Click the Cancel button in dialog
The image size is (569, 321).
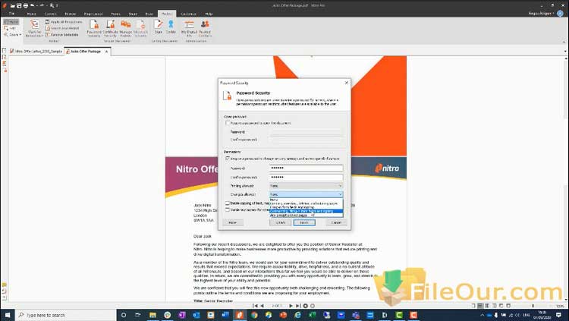tap(336, 222)
